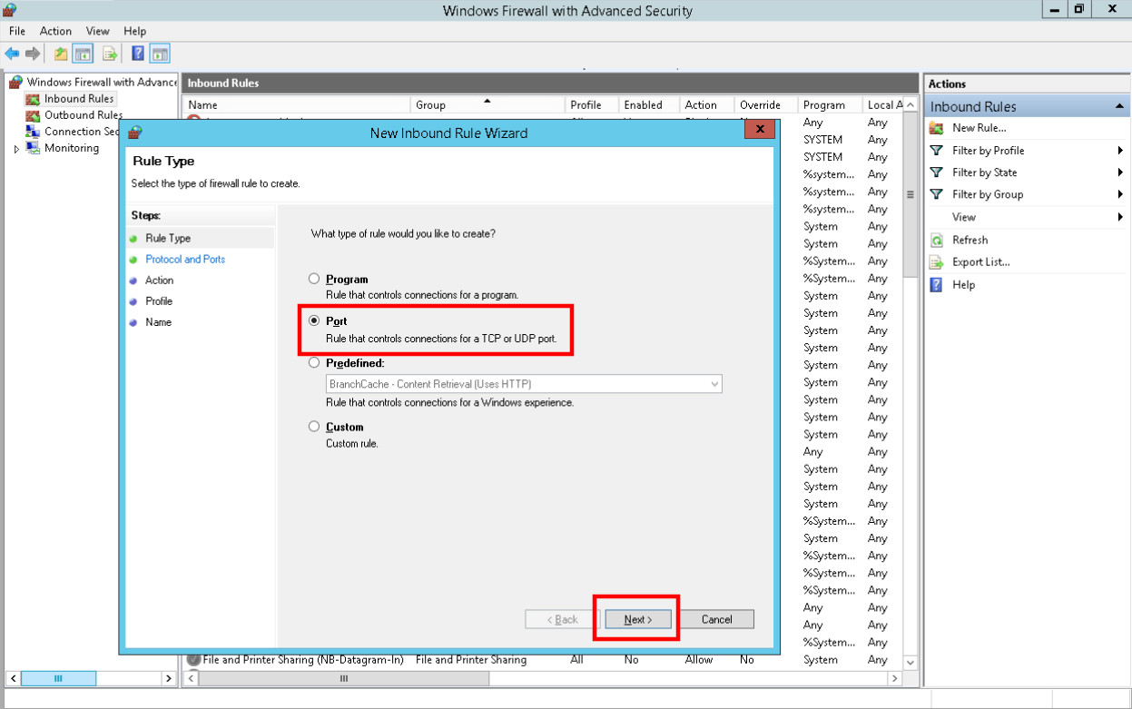Sort rules by the Name column header

(296, 105)
